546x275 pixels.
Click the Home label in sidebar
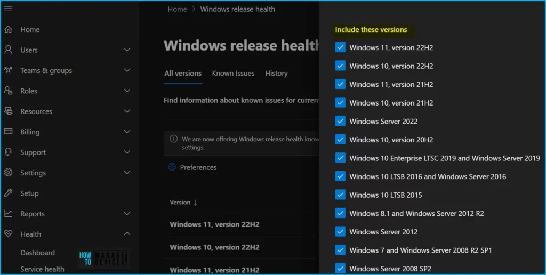(x=30, y=30)
